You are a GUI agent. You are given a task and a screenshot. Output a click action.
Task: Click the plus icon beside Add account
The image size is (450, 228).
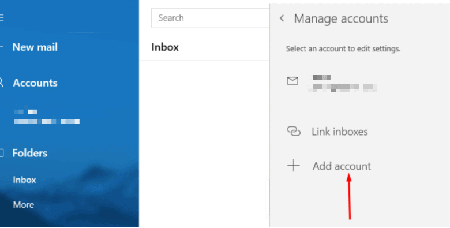pos(293,166)
